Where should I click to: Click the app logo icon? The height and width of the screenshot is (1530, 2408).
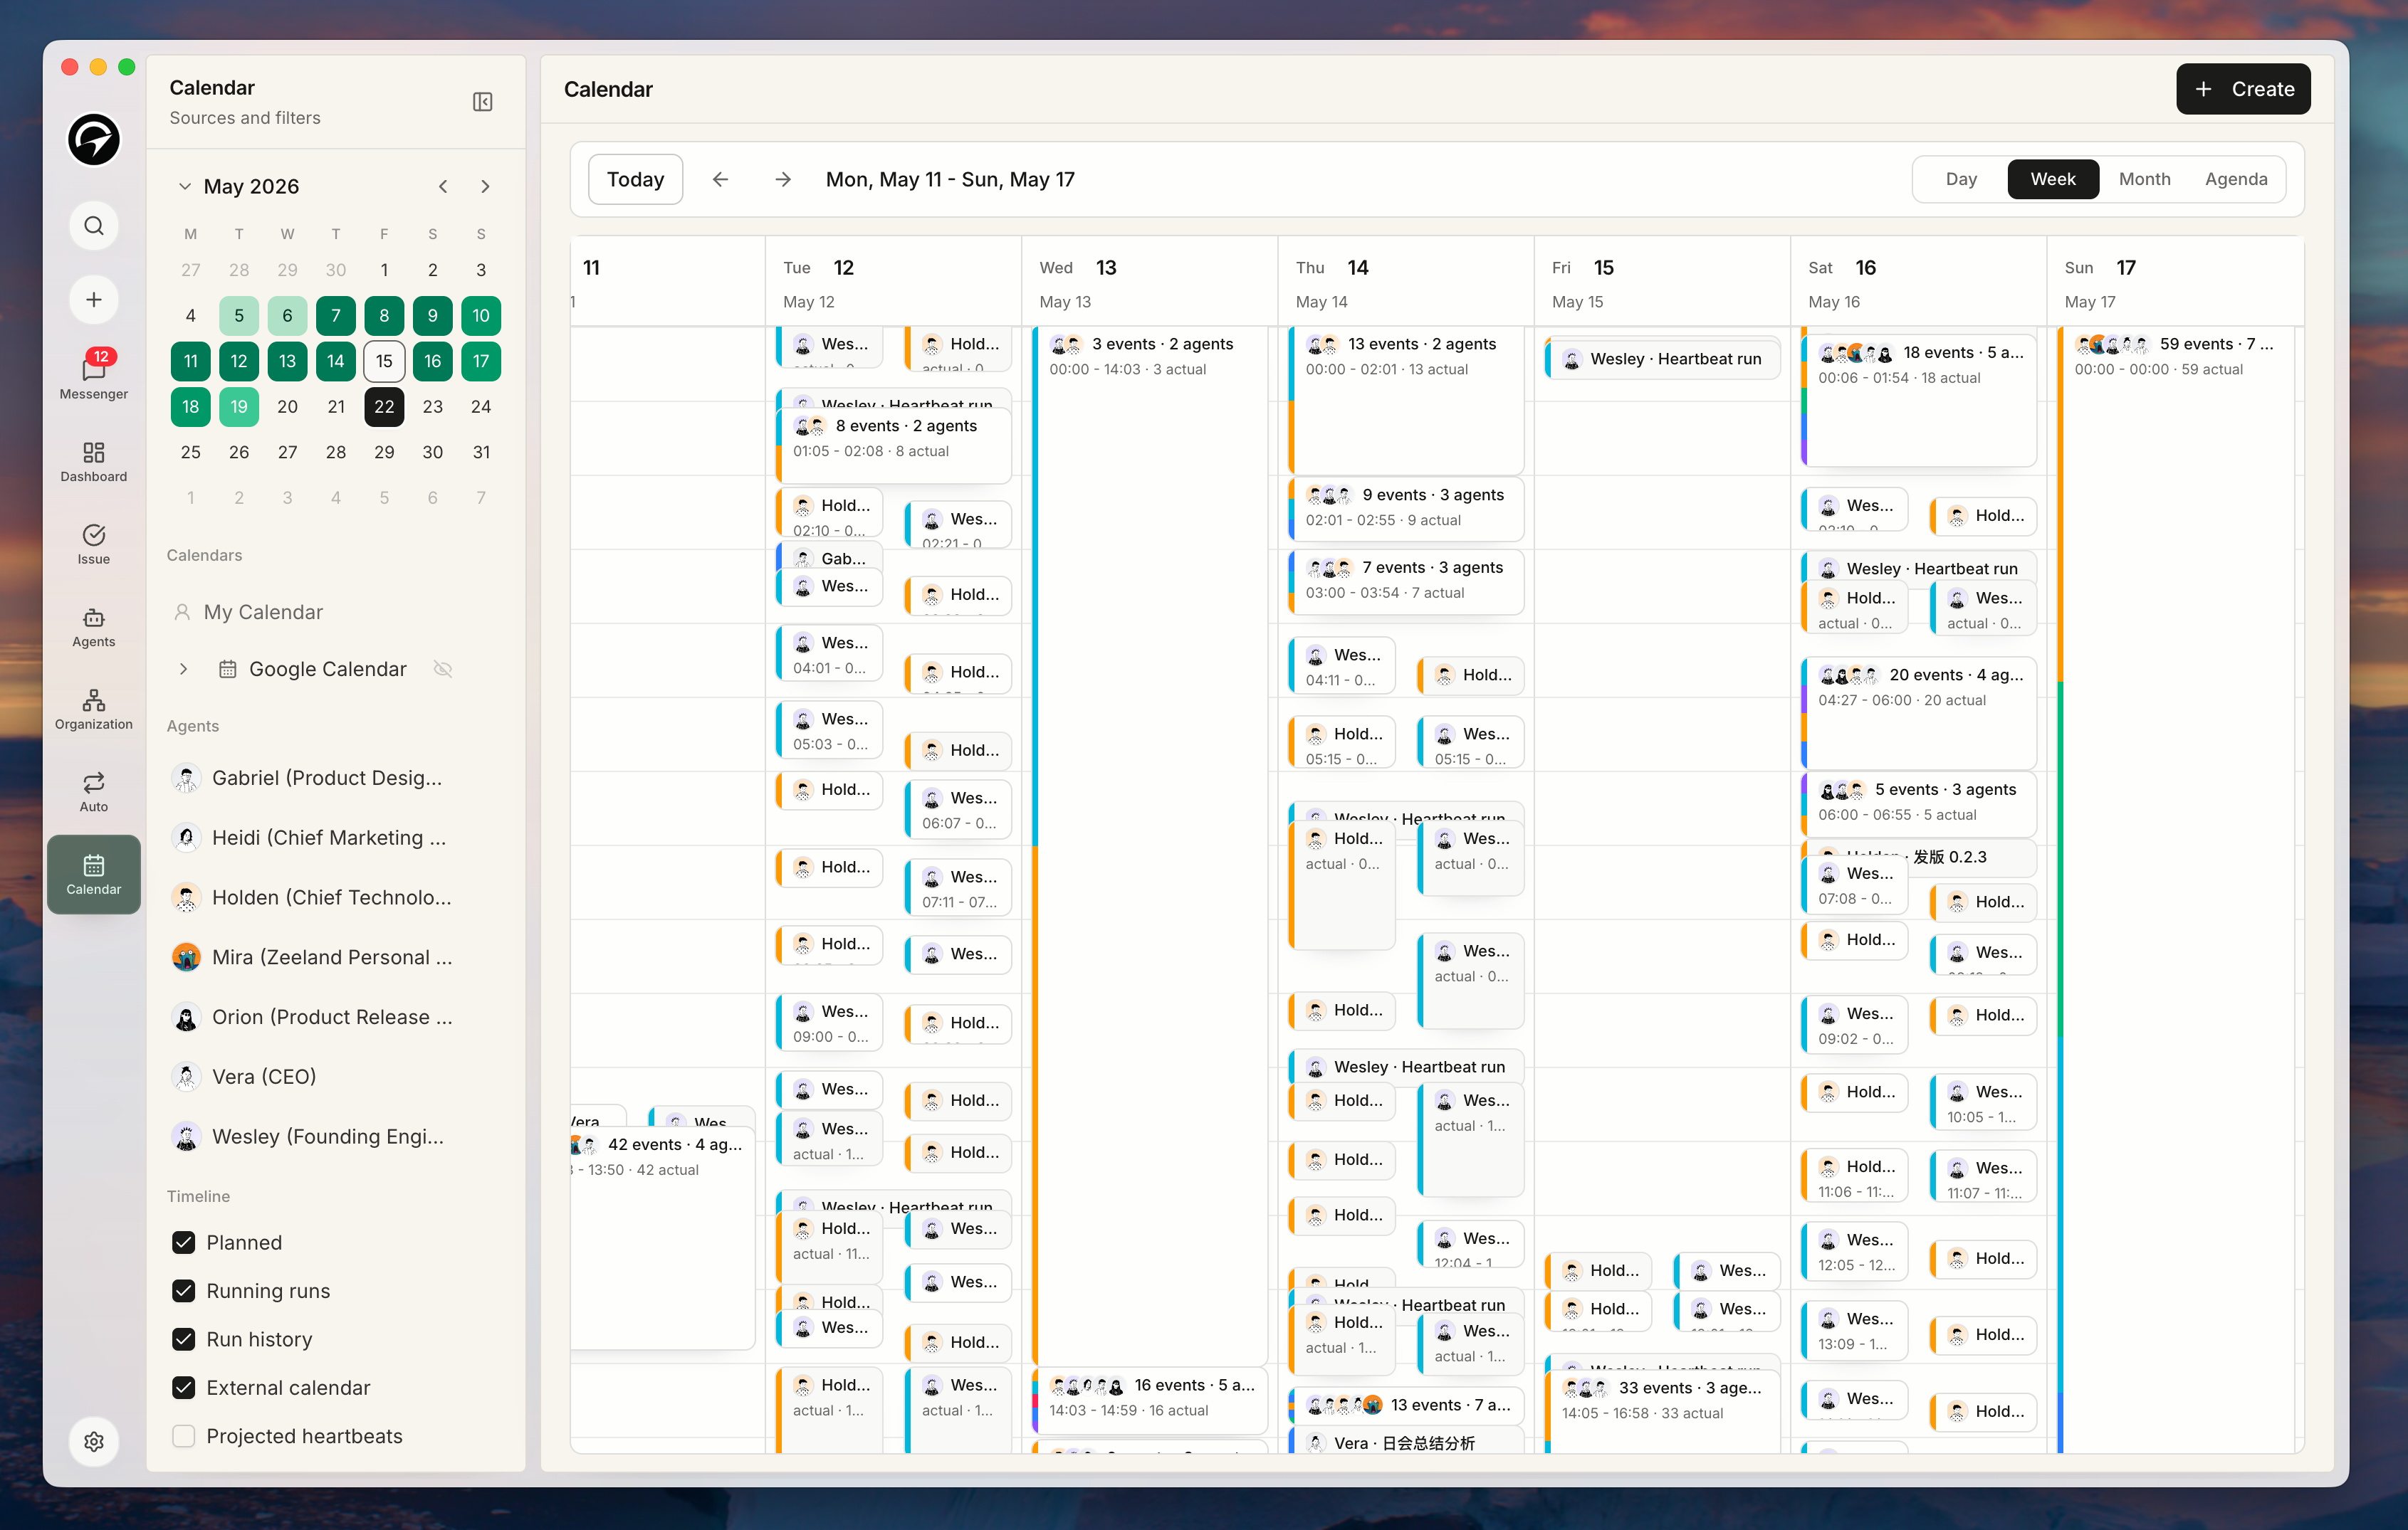point(94,139)
